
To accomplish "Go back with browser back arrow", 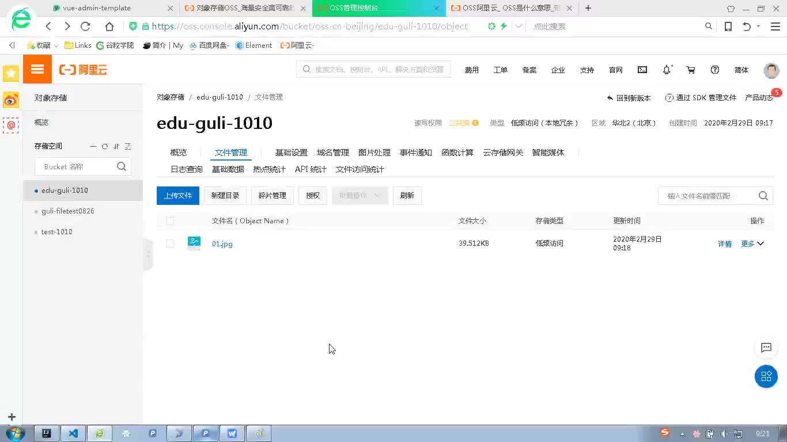I will tap(48, 26).
